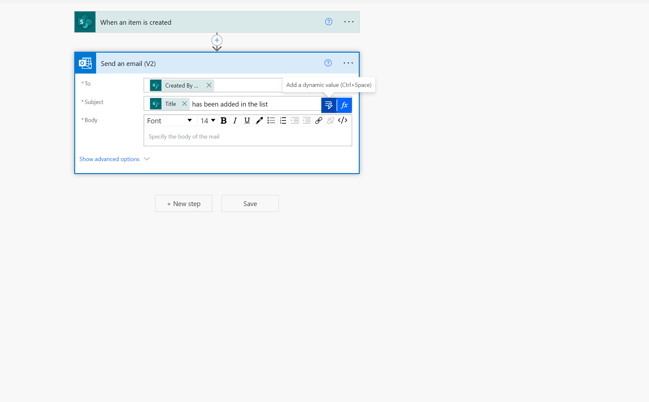Toggle underline formatting
649x402 pixels.
[x=247, y=121]
